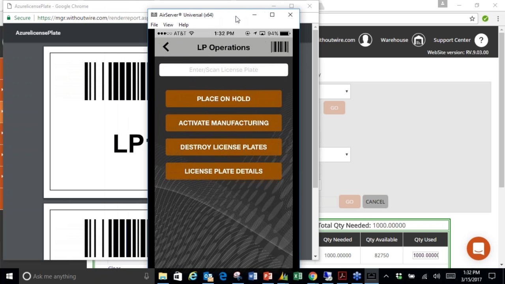Tap the DESTROY LICENSE PLATES button
Screen dimensions: 505x284
coord(223,147)
